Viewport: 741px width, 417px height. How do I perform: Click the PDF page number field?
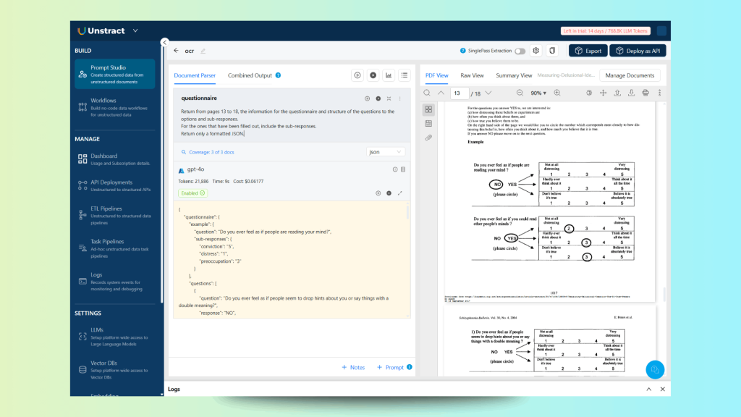pyautogui.click(x=459, y=93)
